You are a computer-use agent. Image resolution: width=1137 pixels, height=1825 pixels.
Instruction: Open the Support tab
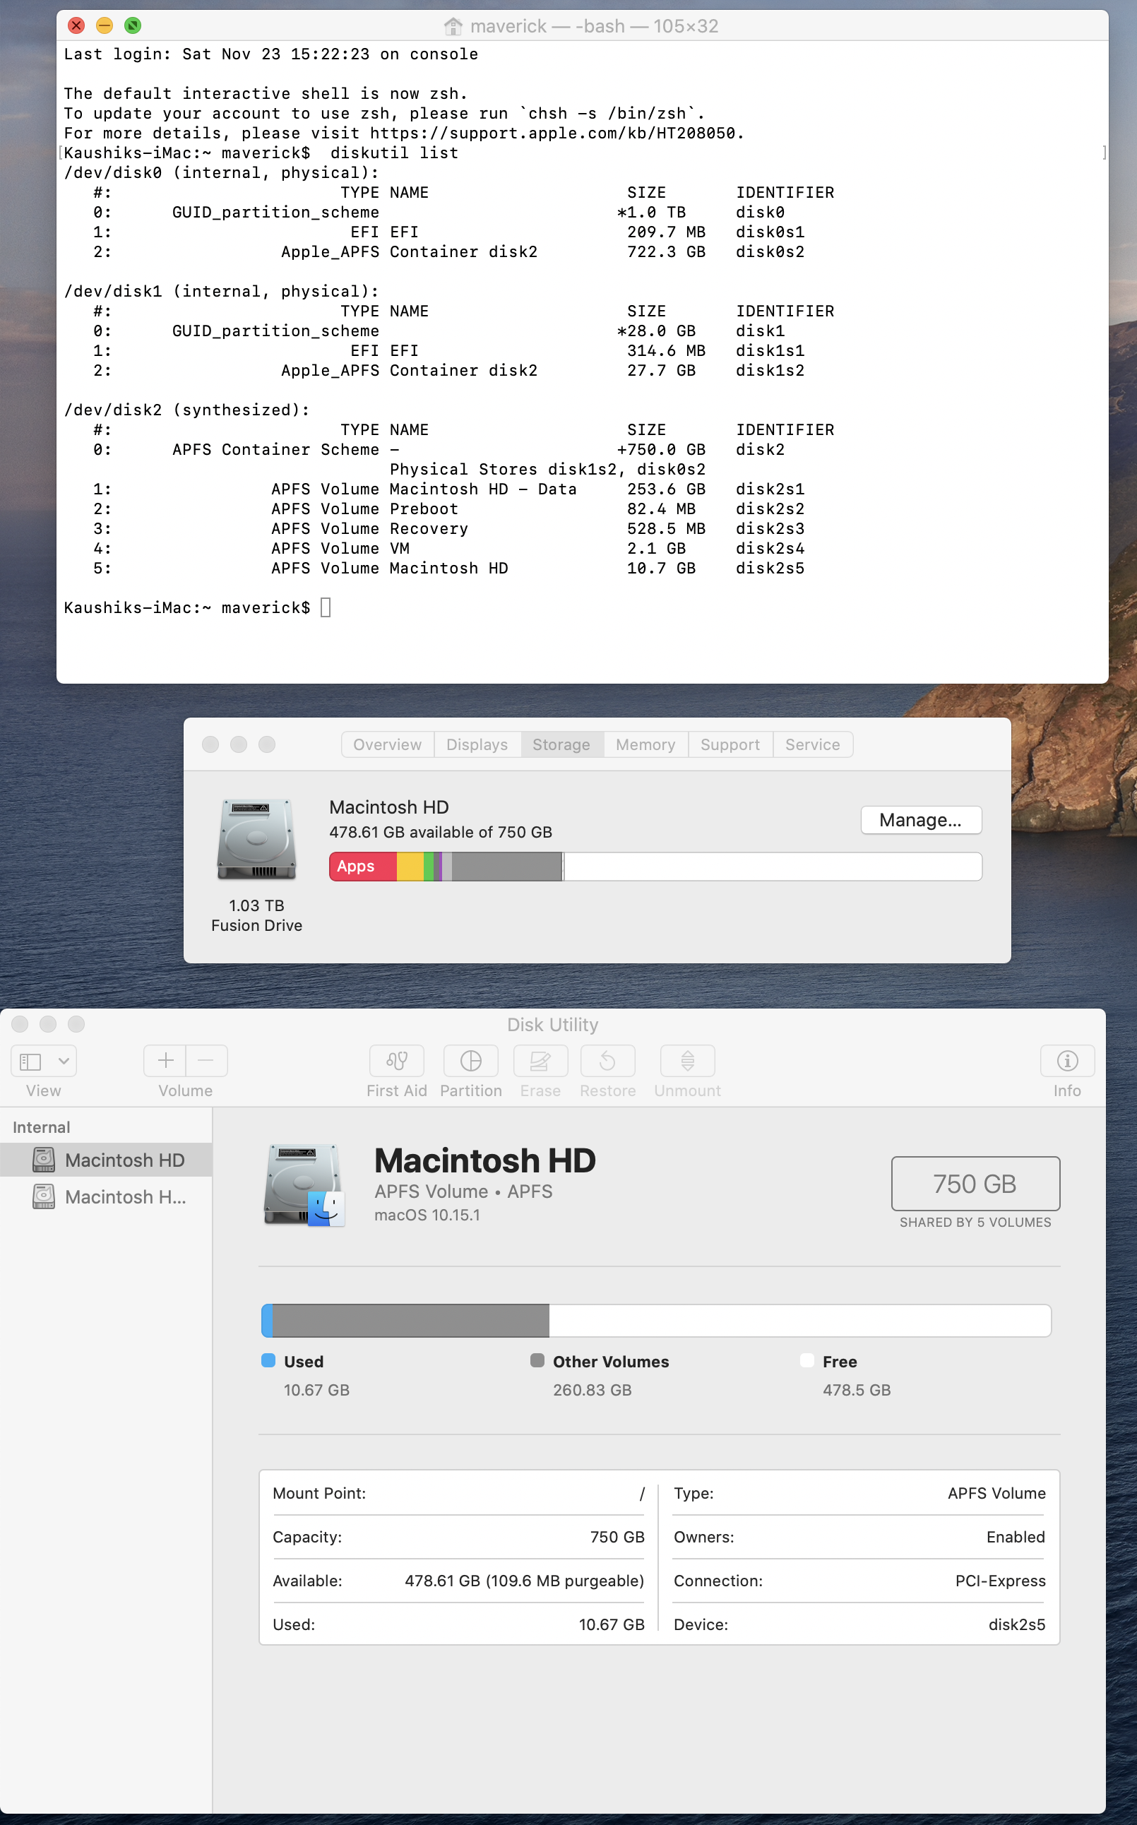pyautogui.click(x=730, y=744)
